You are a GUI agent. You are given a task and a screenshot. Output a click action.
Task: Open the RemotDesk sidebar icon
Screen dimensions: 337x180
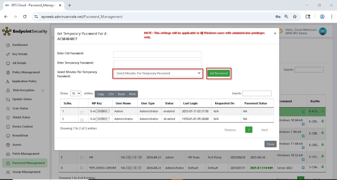(8, 136)
